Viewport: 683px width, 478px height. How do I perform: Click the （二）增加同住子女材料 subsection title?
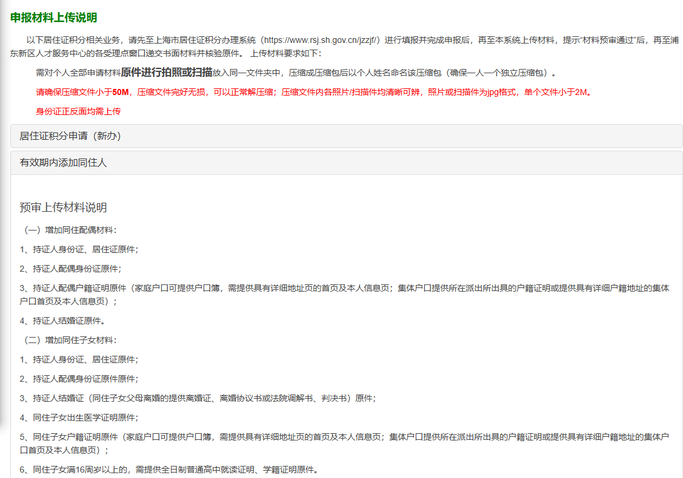pos(68,340)
